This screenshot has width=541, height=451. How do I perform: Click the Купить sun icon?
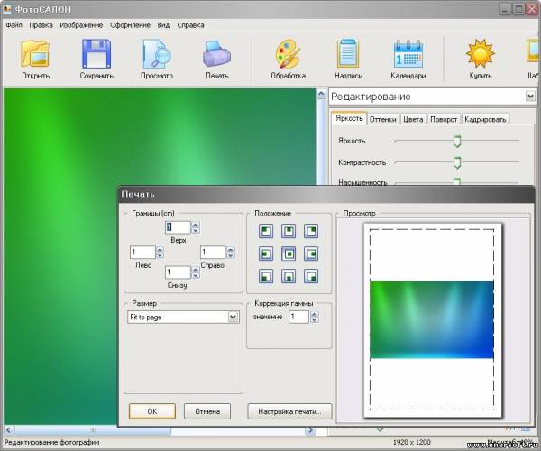[481, 53]
